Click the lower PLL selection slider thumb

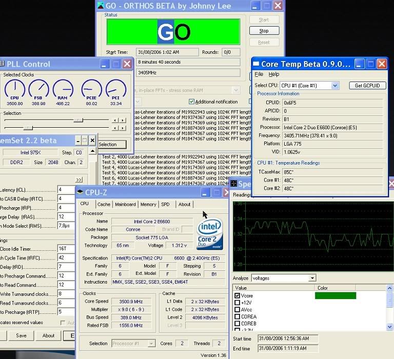(x=28, y=128)
